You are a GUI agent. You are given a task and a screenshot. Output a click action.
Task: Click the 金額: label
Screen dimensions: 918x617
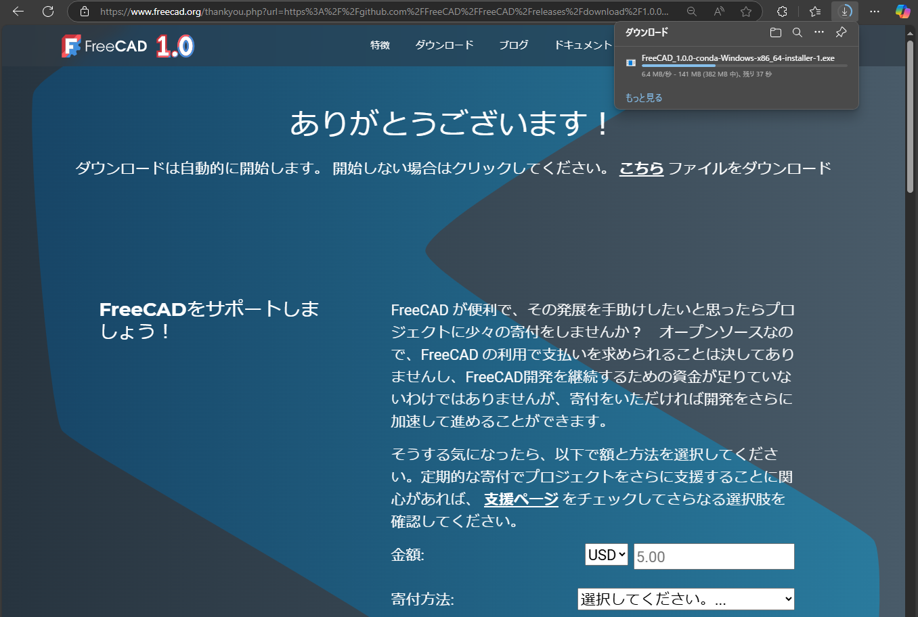click(x=408, y=555)
